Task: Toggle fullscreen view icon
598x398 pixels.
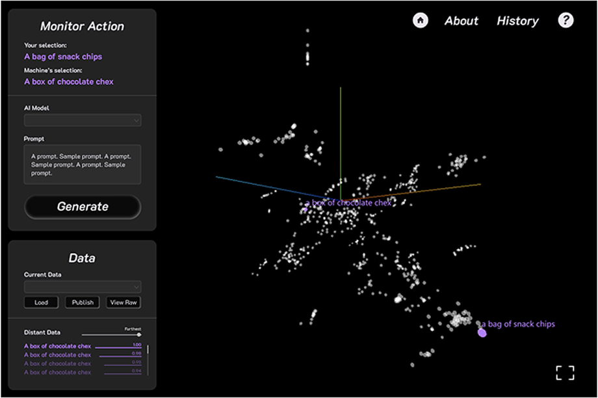Action: click(565, 373)
